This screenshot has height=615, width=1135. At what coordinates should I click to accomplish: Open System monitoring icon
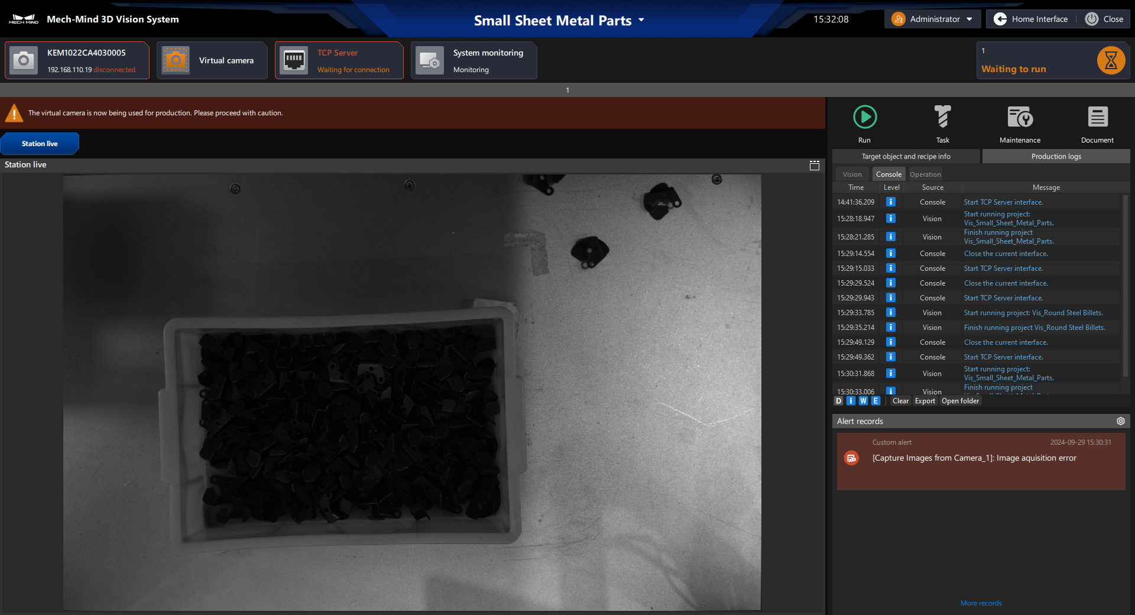430,60
